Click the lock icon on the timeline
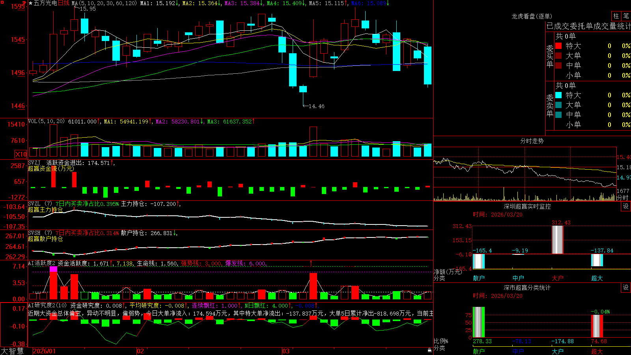631x355 pixels. pyautogui.click(x=430, y=350)
